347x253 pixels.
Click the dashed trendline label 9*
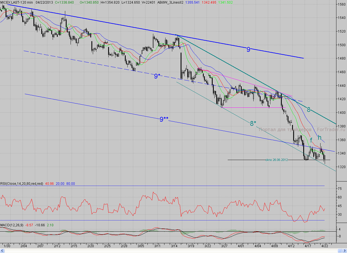coord(157,76)
